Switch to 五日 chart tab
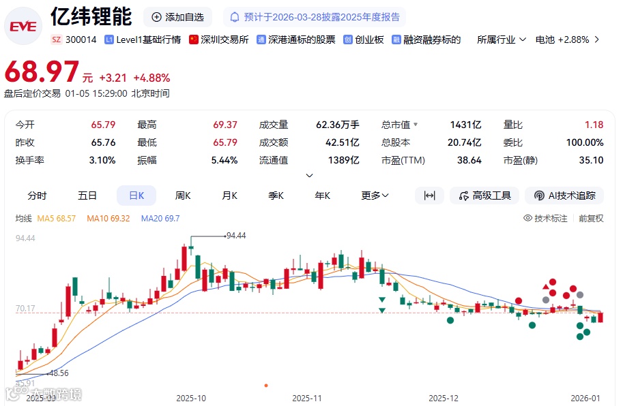The image size is (623, 406). tap(87, 196)
